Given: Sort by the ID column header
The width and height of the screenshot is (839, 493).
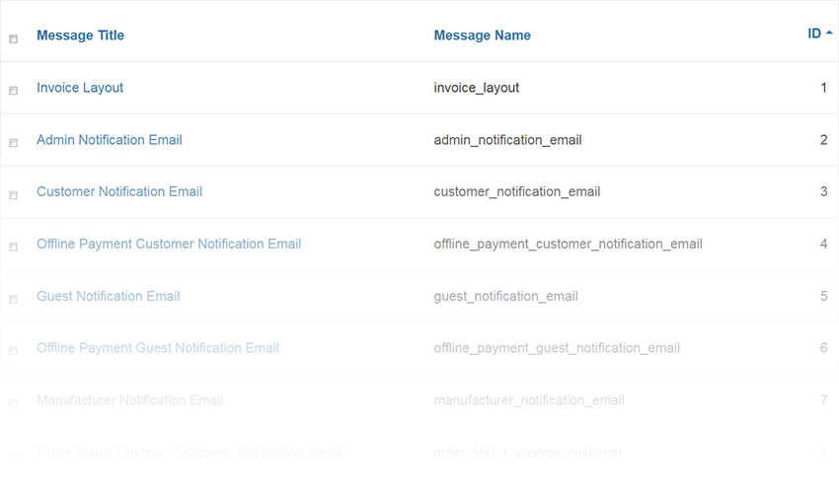Looking at the screenshot, I should (x=814, y=34).
